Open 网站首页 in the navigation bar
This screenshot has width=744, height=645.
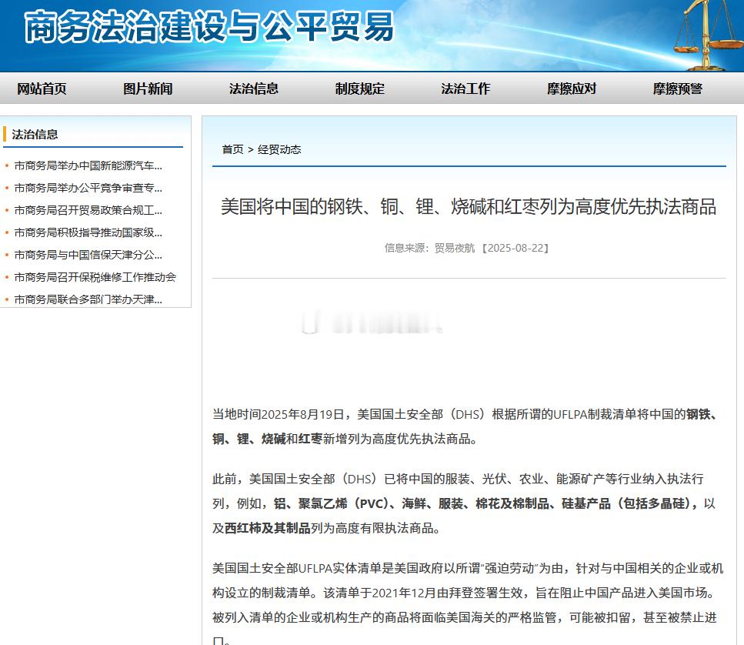click(42, 89)
